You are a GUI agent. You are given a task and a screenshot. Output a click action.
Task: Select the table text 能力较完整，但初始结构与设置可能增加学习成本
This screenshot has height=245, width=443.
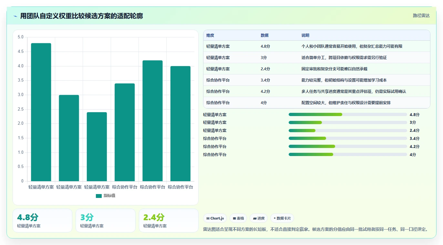pos(344,80)
